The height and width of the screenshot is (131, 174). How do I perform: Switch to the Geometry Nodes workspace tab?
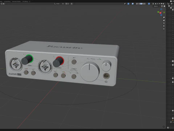16,1
